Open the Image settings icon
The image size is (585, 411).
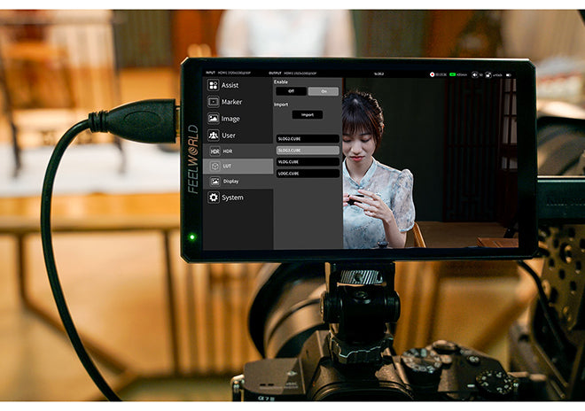213,119
